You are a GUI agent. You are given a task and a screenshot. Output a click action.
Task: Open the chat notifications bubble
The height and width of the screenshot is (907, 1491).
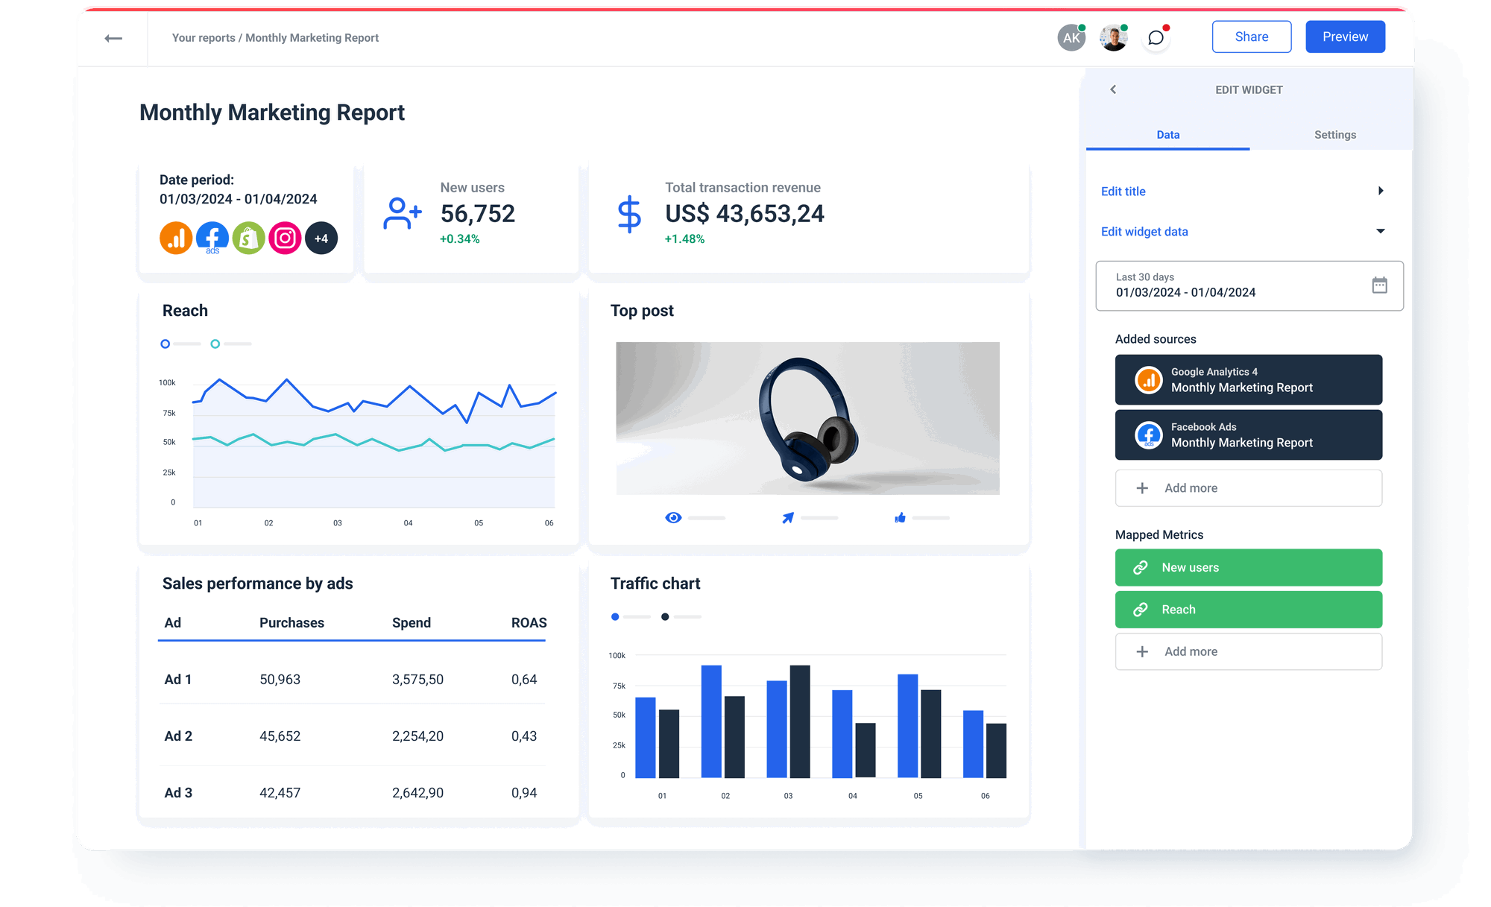tap(1156, 37)
